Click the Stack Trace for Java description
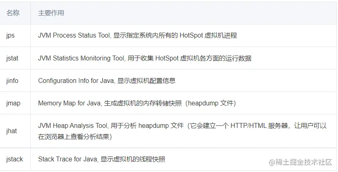 102,159
